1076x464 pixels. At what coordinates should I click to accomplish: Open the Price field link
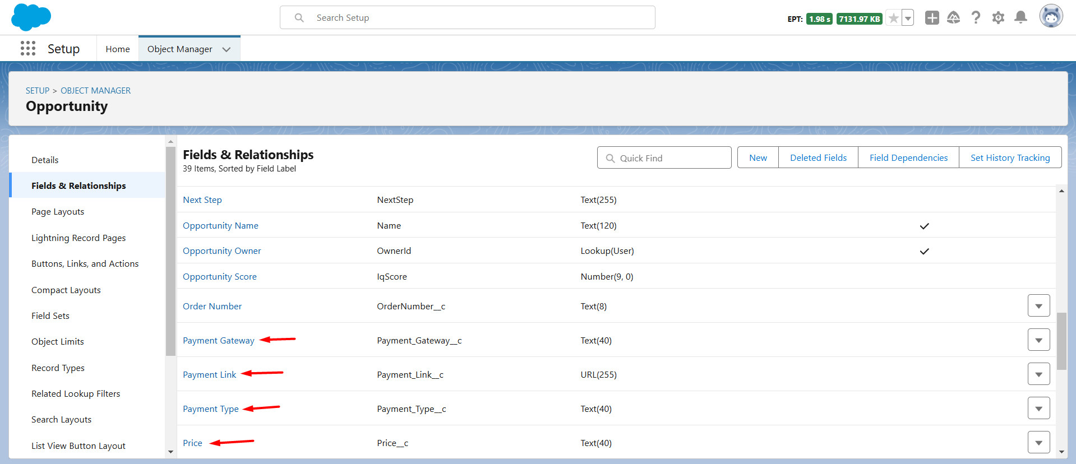[192, 443]
